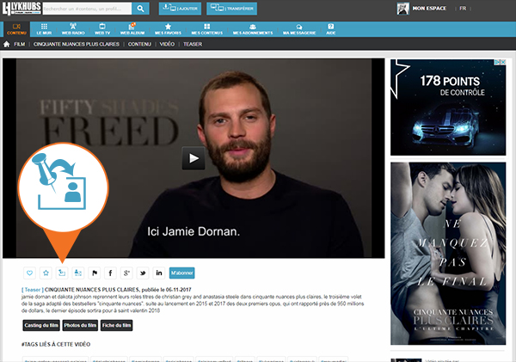Image resolution: width=516 pixels, height=362 pixels.
Task: Close the ad with X icon
Action: [x=503, y=62]
